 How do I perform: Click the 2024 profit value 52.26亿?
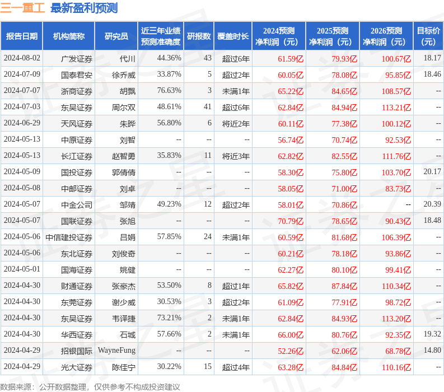coord(291,351)
